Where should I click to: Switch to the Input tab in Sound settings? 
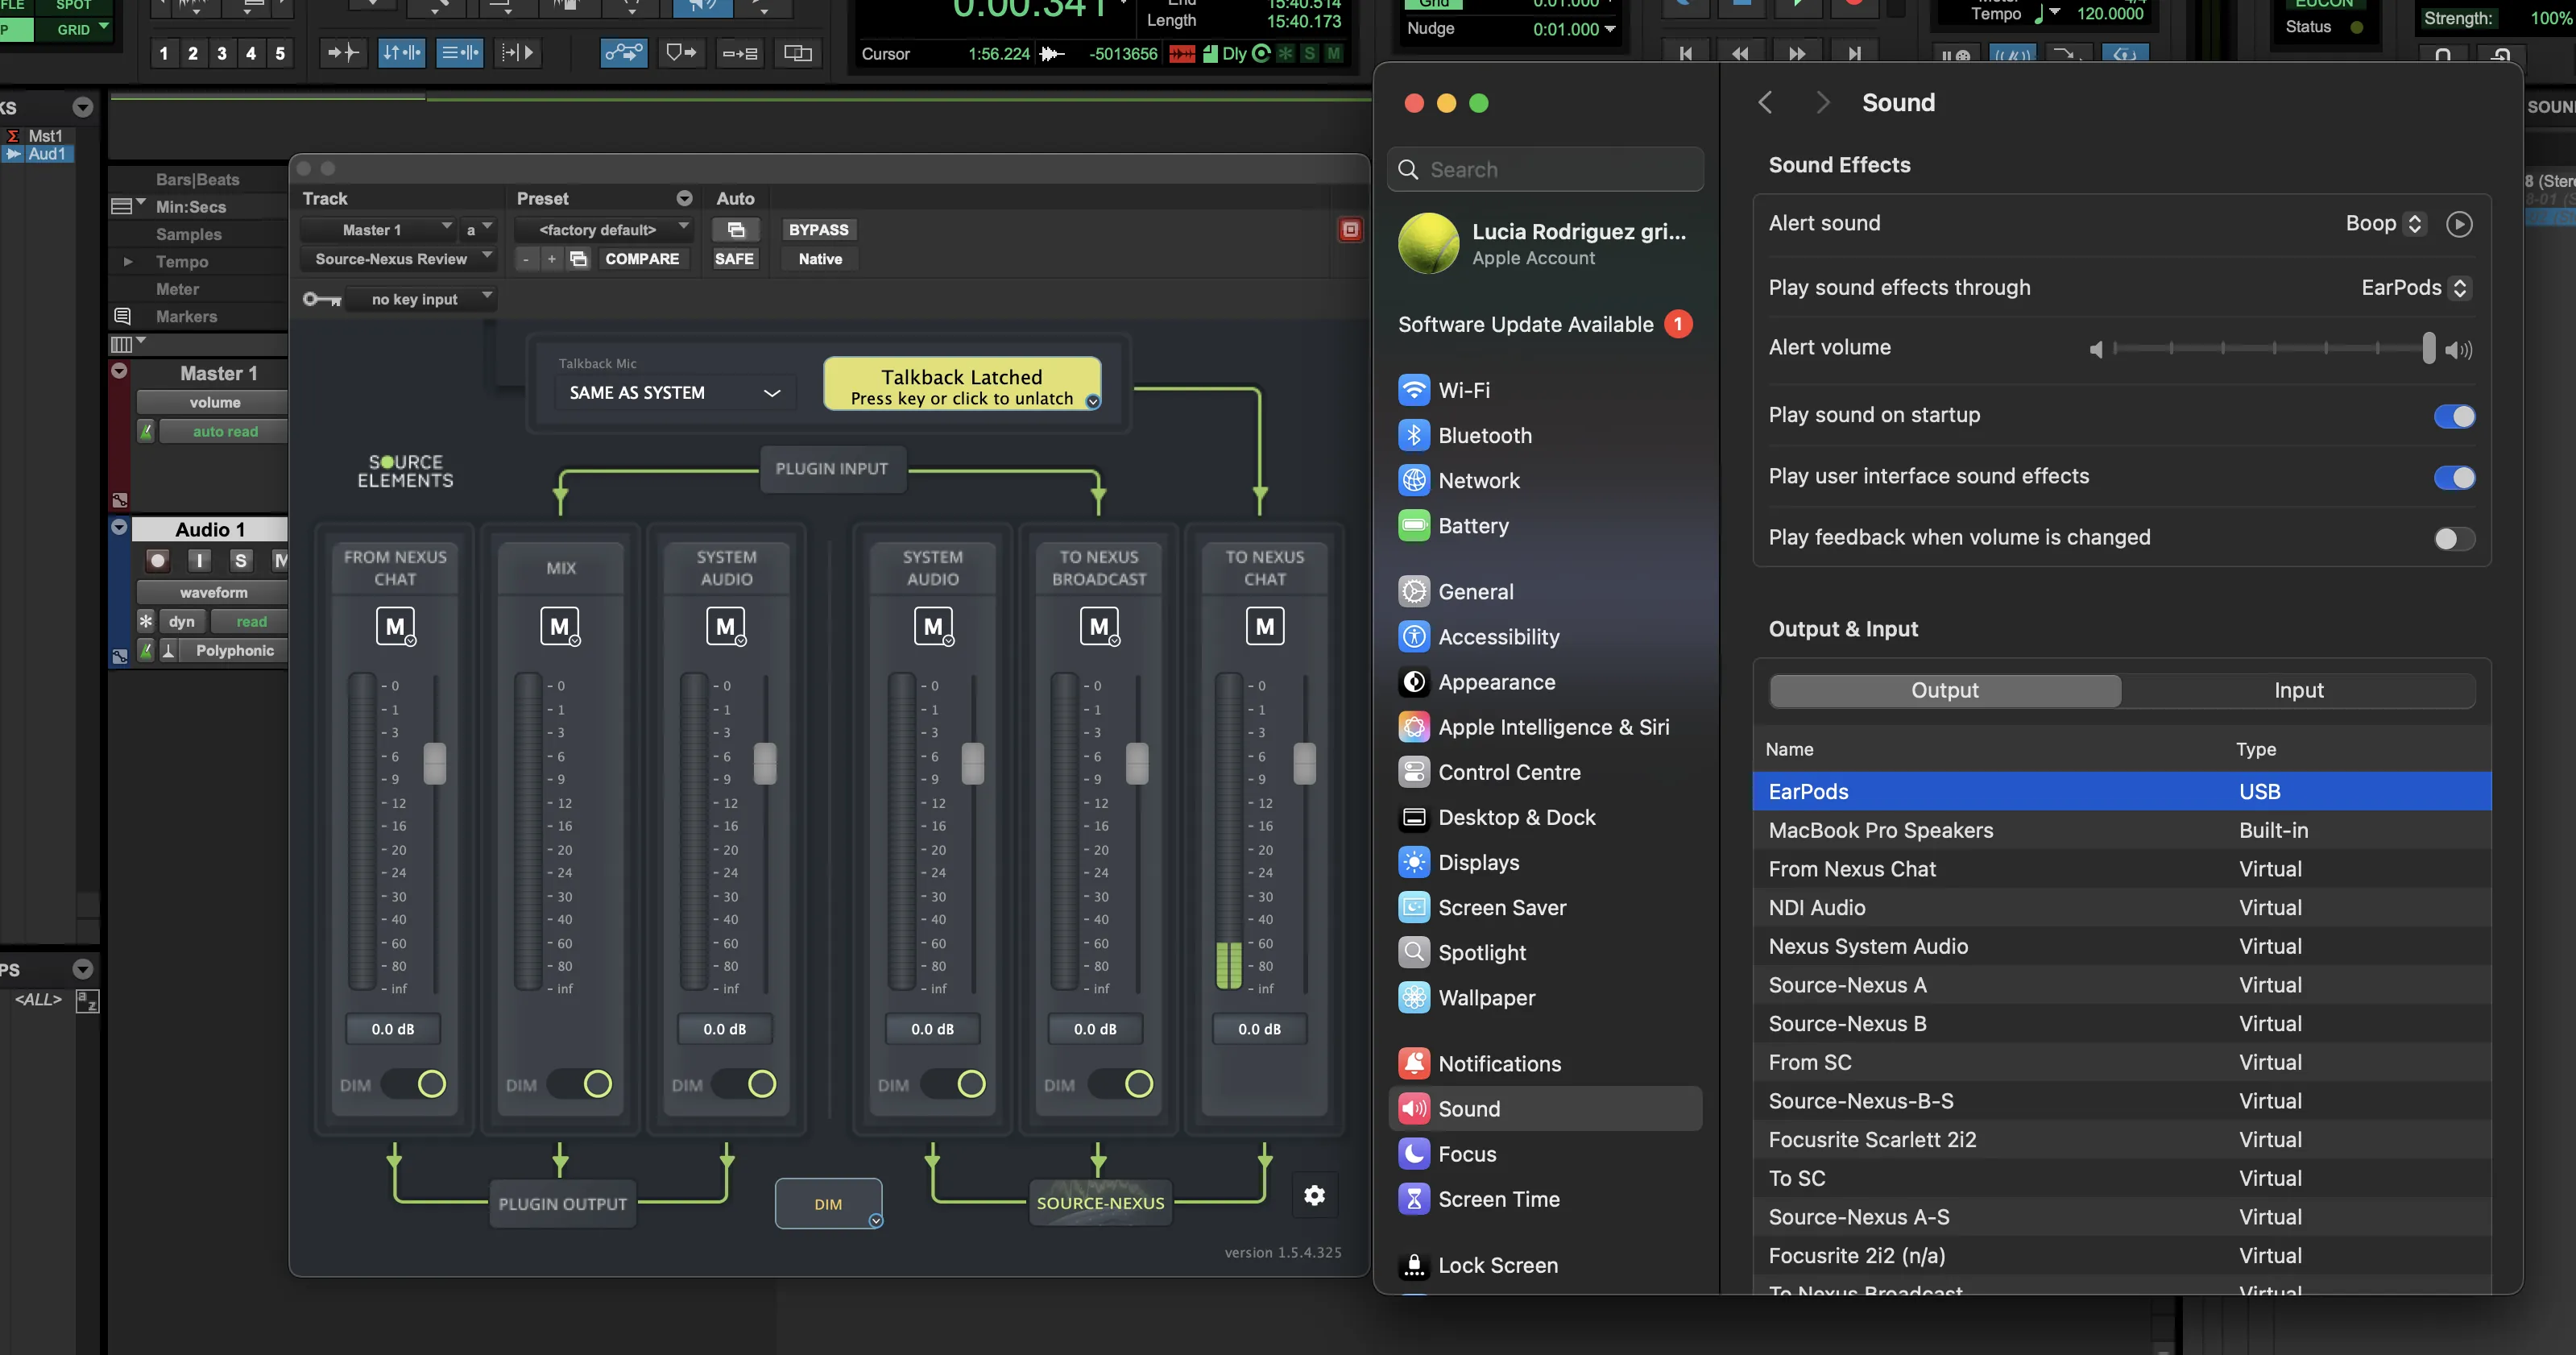[x=2298, y=690]
